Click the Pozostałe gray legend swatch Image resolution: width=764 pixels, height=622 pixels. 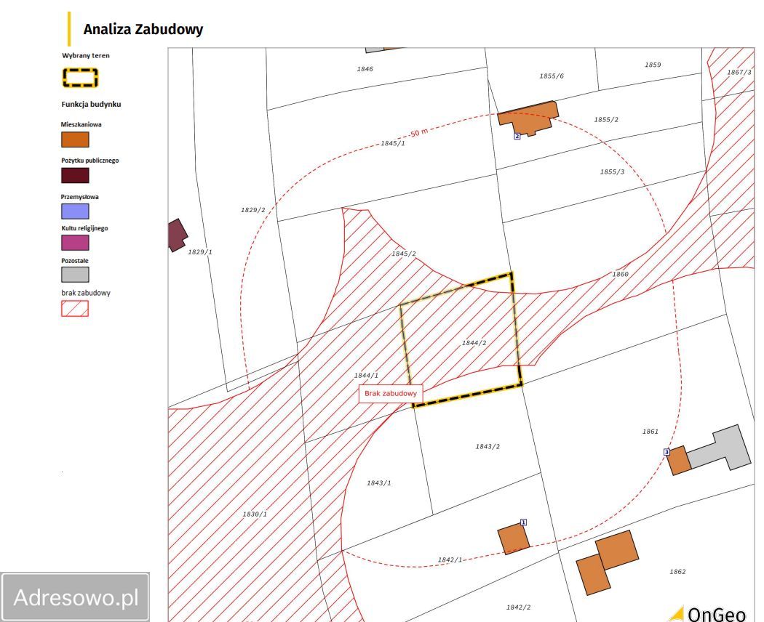[75, 275]
